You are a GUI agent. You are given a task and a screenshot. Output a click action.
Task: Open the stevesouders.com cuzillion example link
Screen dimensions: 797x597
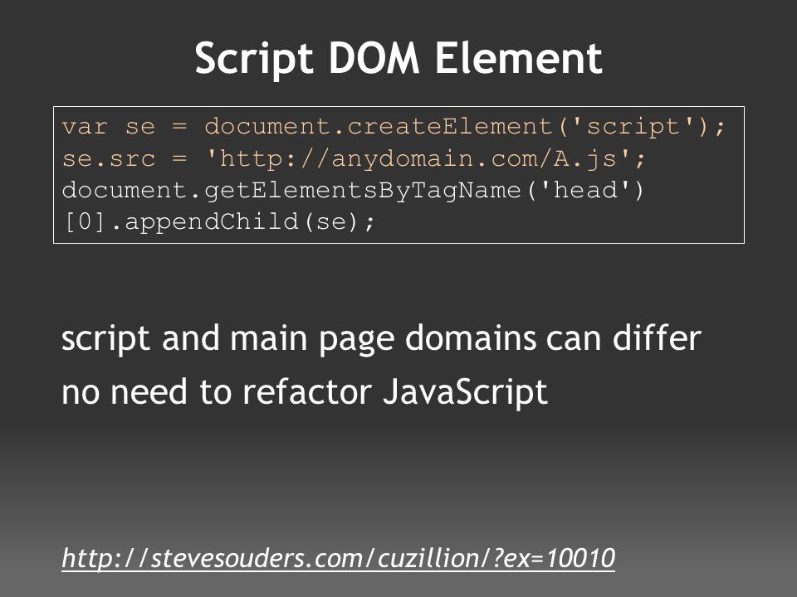pos(338,558)
